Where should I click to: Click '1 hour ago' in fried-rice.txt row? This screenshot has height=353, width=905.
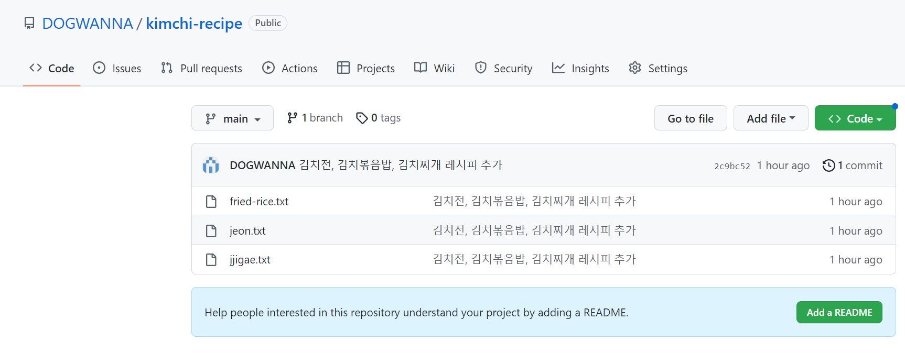point(856,202)
